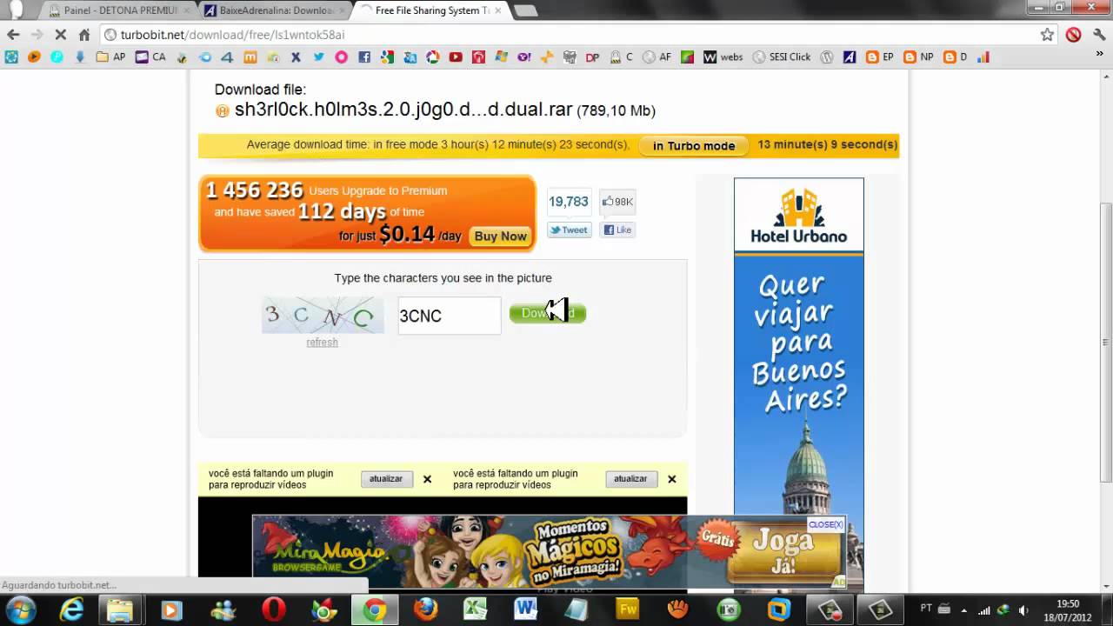Screen dimensions: 1113x626
Task: Stop loading the page with the X button
Action: (60, 35)
